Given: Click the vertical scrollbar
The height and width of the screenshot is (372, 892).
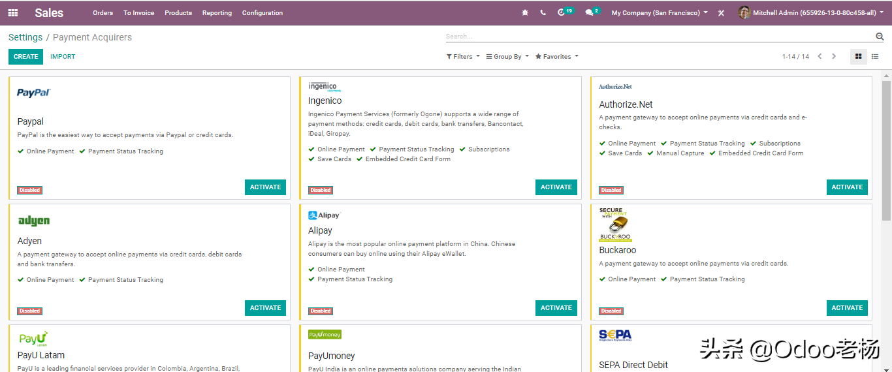Looking at the screenshot, I should point(886,150).
